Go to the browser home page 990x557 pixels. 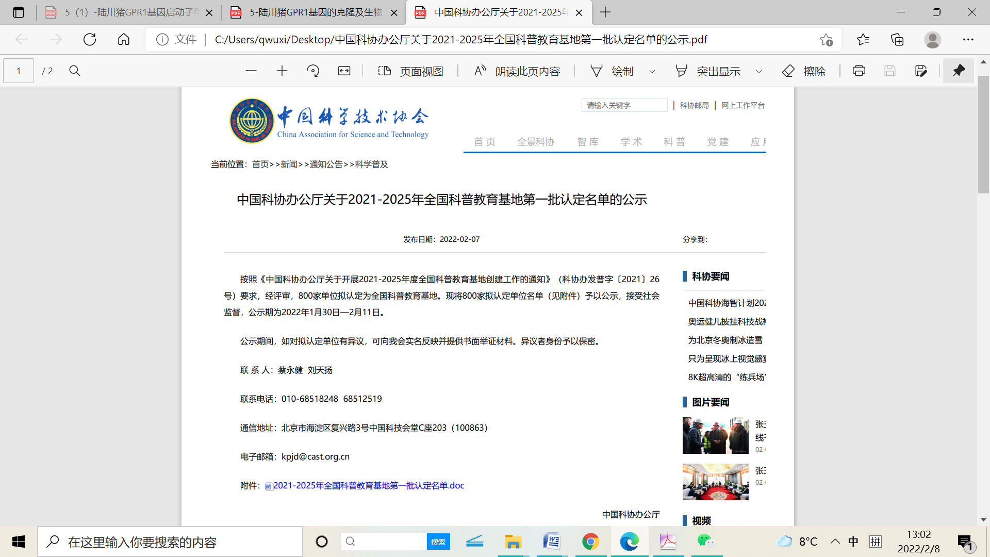click(x=124, y=40)
